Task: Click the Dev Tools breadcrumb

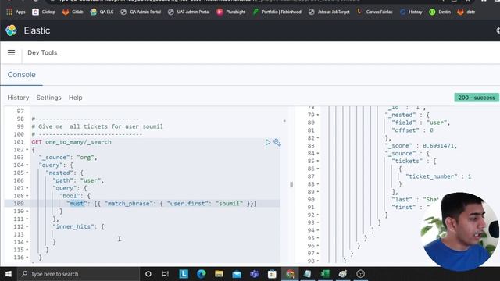Action: coord(42,52)
